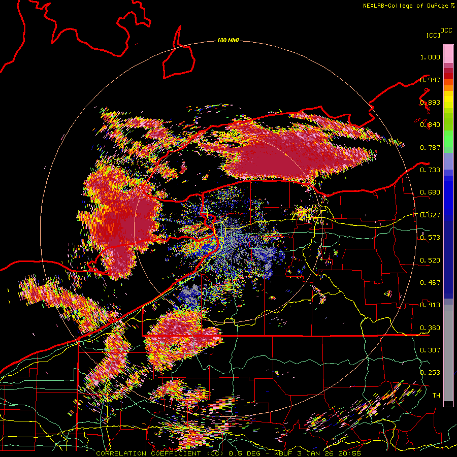
Task: Select the 0.680 scale value
Action: pos(430,192)
